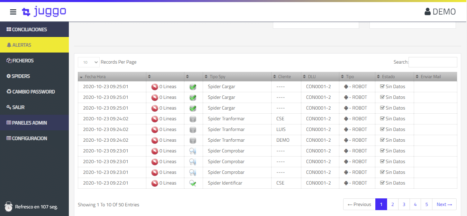Image resolution: width=467 pixels, height=216 pixels.
Task: Click the database icon in Spider Tranformar CSE row
Action: click(193, 119)
